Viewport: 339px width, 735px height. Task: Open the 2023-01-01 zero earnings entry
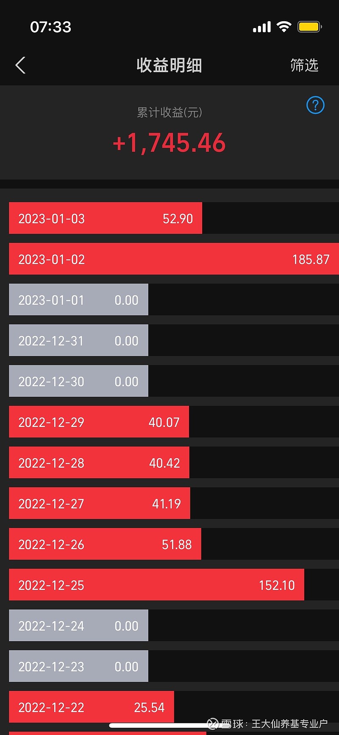78,300
